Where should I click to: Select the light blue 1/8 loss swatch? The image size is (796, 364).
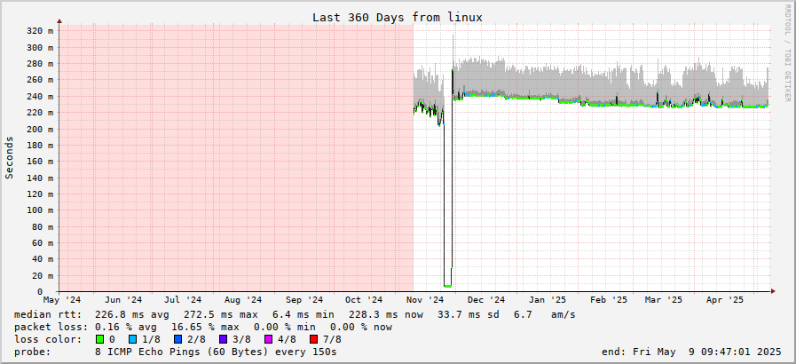(x=133, y=339)
